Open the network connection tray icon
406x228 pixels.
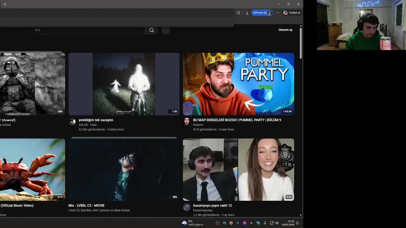click(x=272, y=223)
